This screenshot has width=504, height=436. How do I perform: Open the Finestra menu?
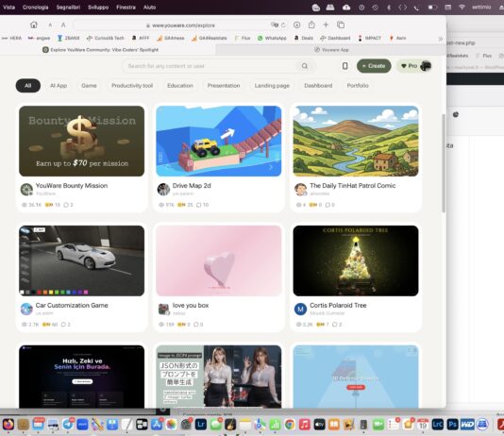(126, 7)
